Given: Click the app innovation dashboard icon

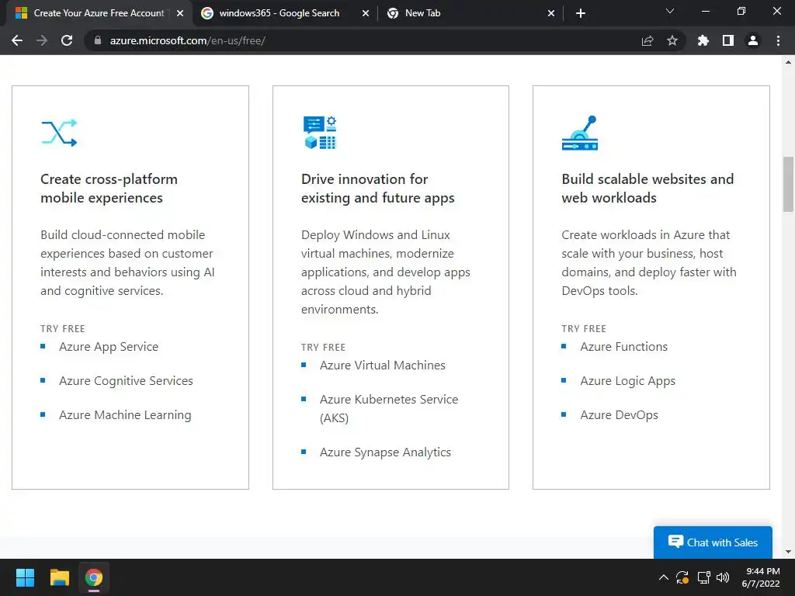Looking at the screenshot, I should 319,133.
